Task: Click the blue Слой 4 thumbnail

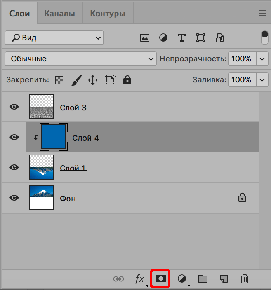Action: tap(54, 137)
